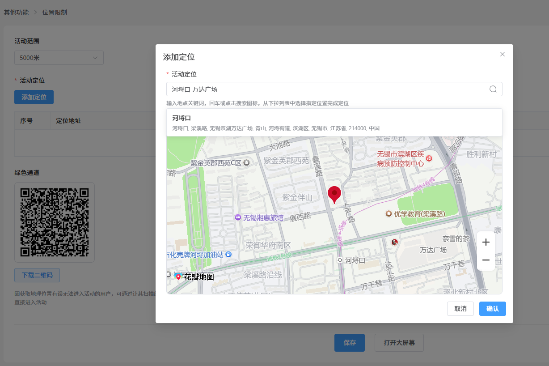
Task: Click the 添加定位 button
Action: tap(34, 97)
